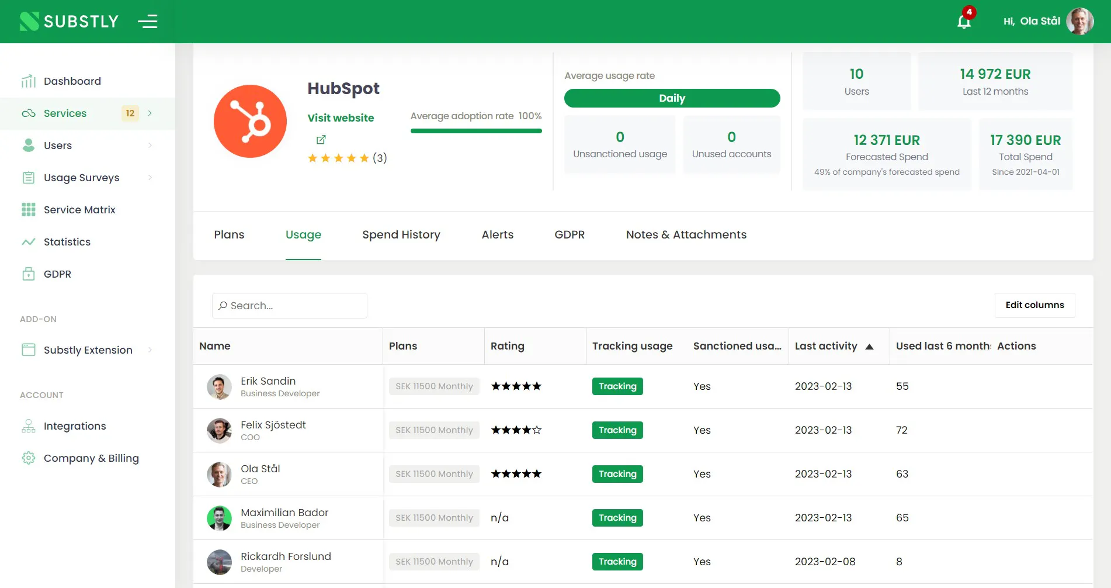
Task: Click the Search input field
Action: point(290,306)
